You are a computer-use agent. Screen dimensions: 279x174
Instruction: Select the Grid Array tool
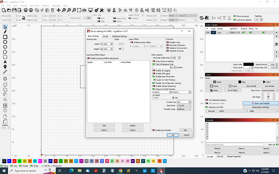pos(5,106)
